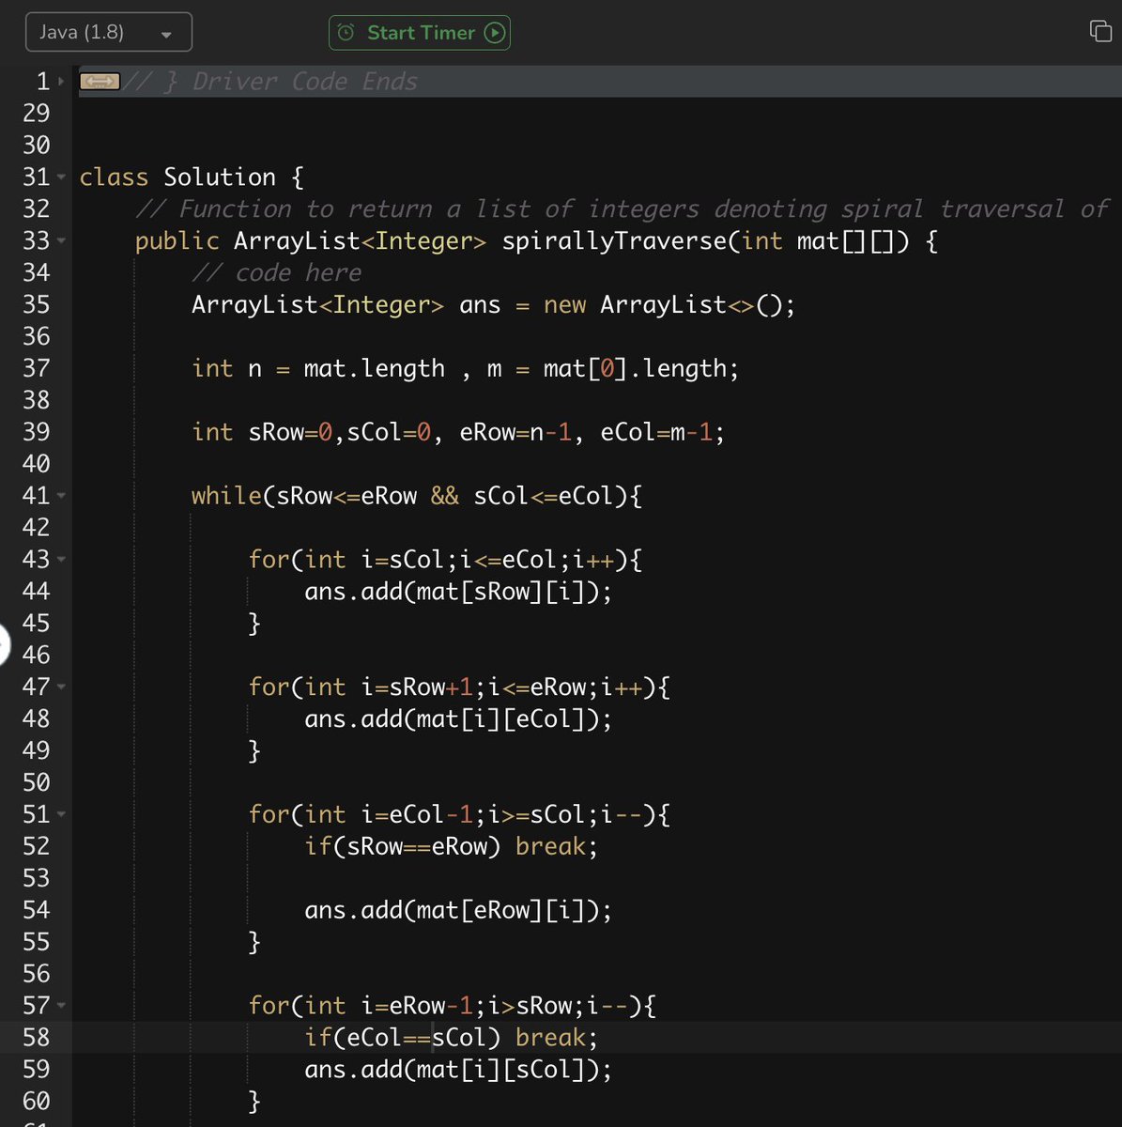Open the Java (1.8) language dropdown
The image size is (1122, 1127).
pos(109,33)
